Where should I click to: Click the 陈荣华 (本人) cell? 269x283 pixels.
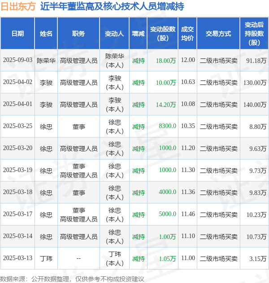point(114,61)
